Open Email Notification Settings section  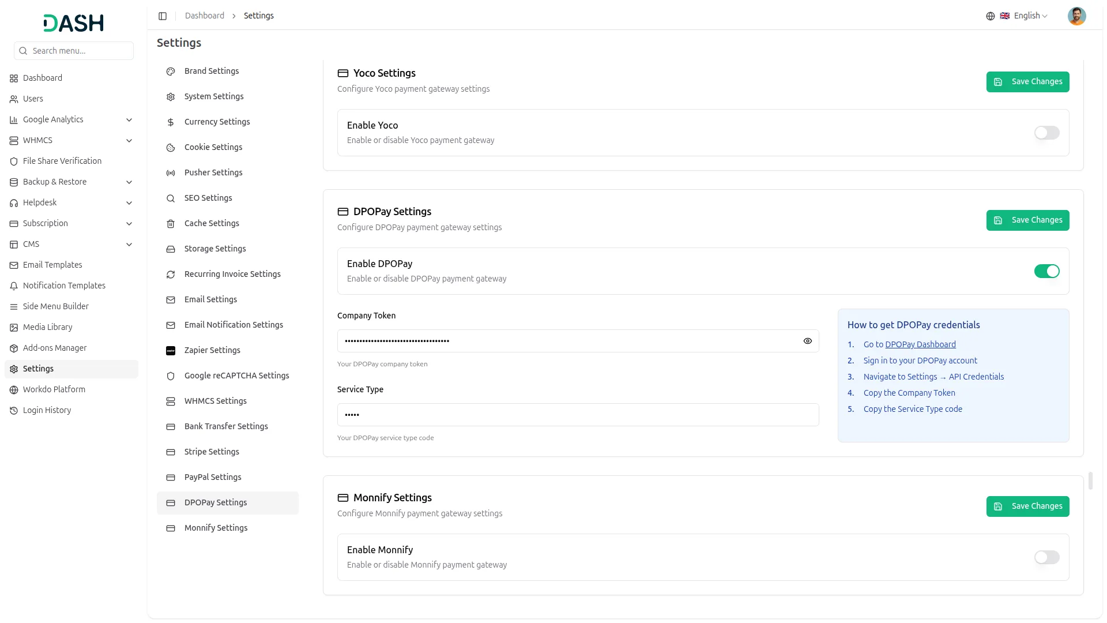pyautogui.click(x=228, y=325)
